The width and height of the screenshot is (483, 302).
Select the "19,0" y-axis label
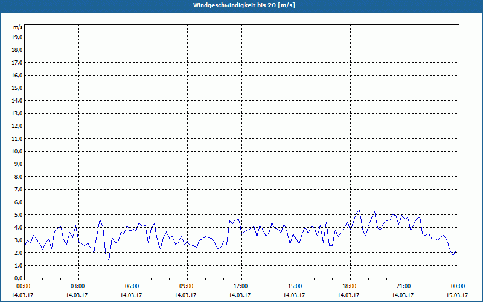click(x=17, y=37)
